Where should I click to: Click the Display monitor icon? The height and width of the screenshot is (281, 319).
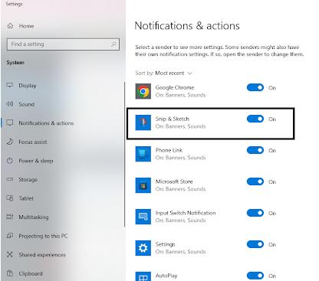tap(10, 85)
